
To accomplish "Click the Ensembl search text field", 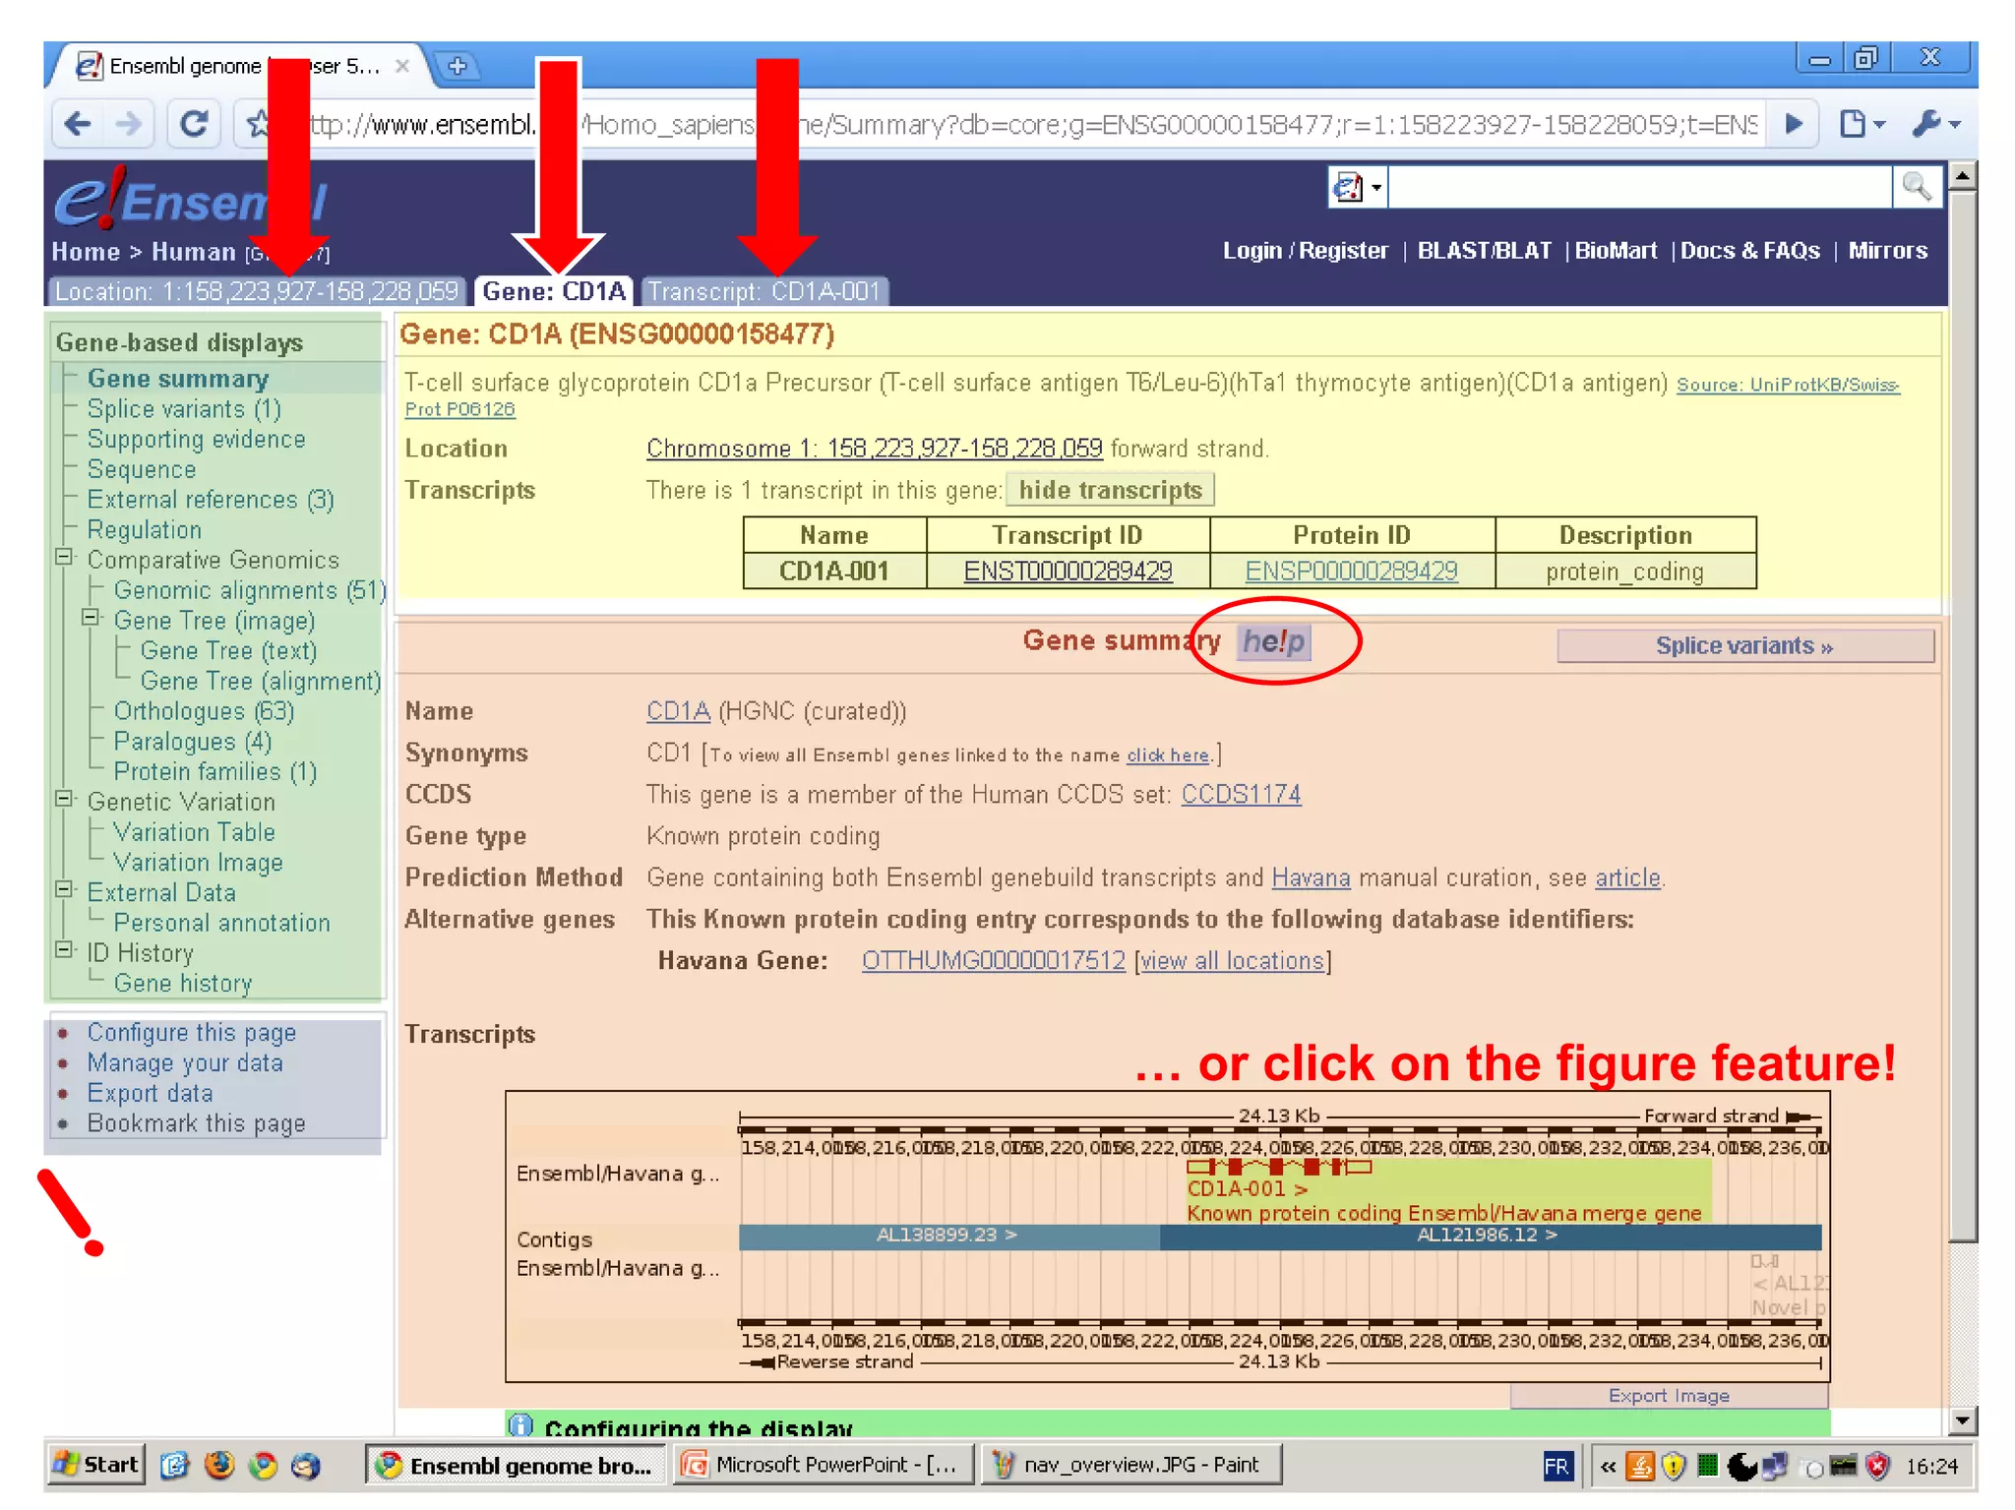I will [1639, 186].
